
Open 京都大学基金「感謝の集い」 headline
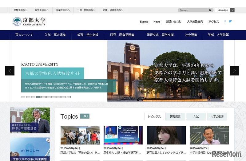click(80, 153)
